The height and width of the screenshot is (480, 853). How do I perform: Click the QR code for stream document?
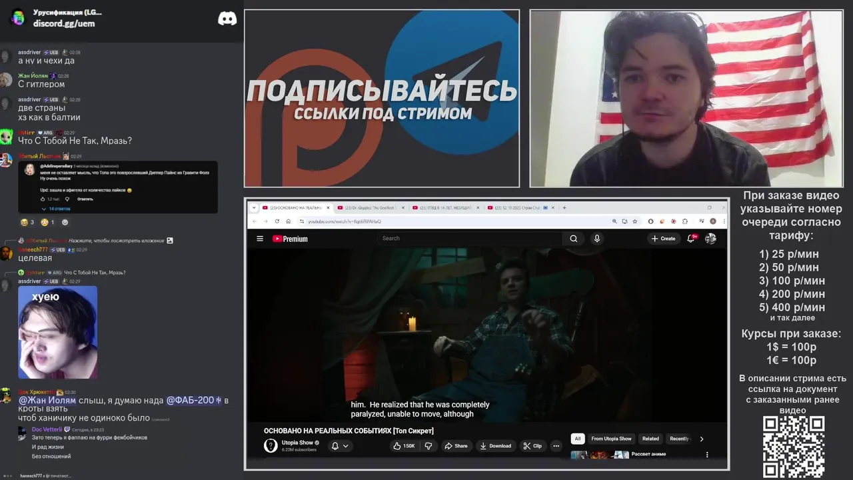point(794,447)
